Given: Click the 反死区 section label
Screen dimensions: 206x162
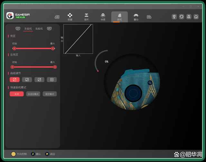Looking at the screenshot, I should (14, 55).
